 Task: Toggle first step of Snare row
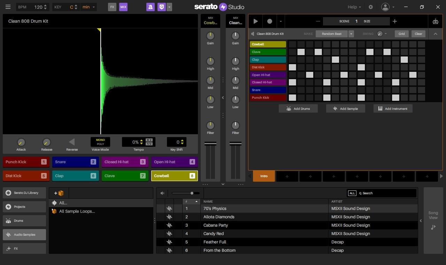[x=292, y=90]
